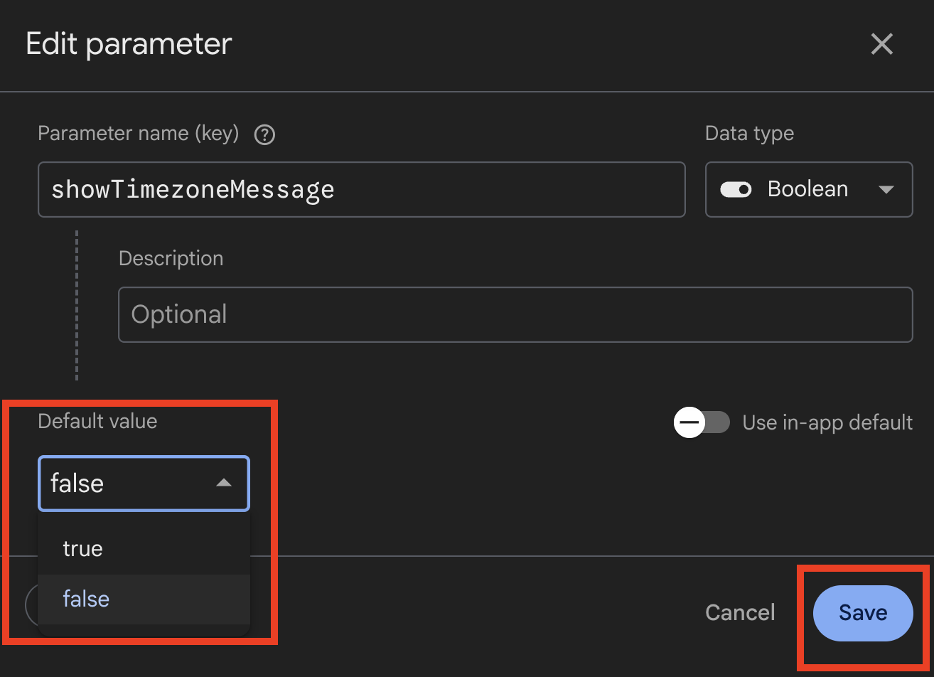
Task: Click the Edit parameter dialog title
Action: point(129,44)
